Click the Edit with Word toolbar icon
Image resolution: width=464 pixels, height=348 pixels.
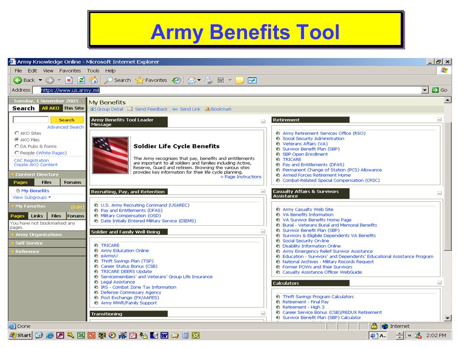coord(221,80)
